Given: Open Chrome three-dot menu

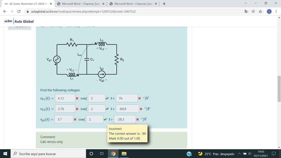Looking at the screenshot, I should (x=276, y=11).
